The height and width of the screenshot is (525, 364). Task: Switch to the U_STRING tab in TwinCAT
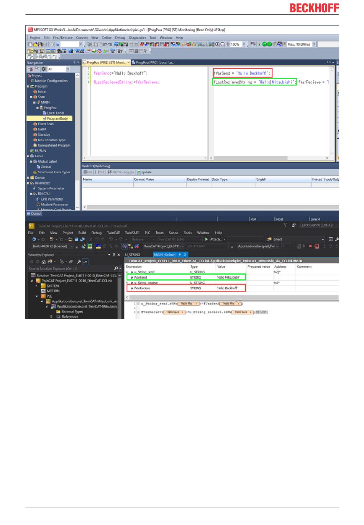pyautogui.click(x=133, y=255)
